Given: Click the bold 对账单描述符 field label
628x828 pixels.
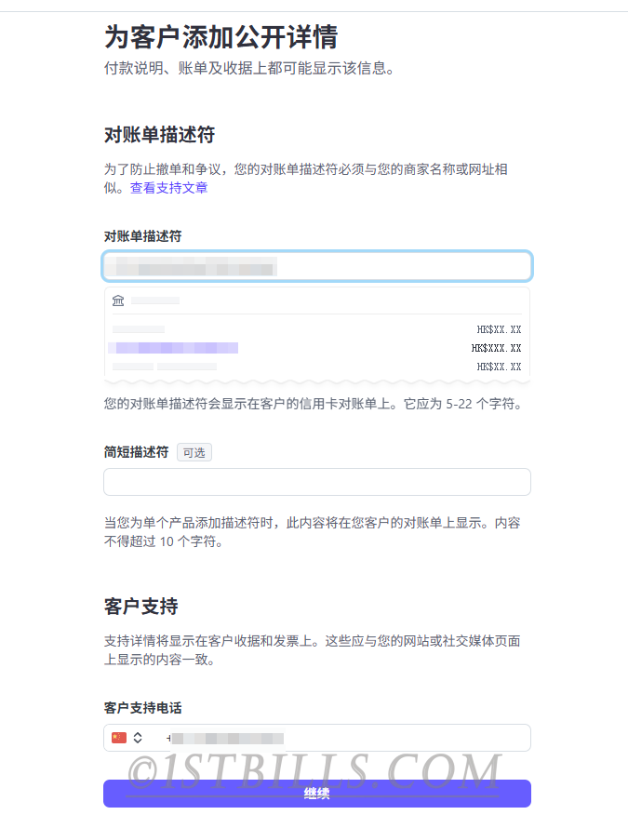Looking at the screenshot, I should coord(142,236).
